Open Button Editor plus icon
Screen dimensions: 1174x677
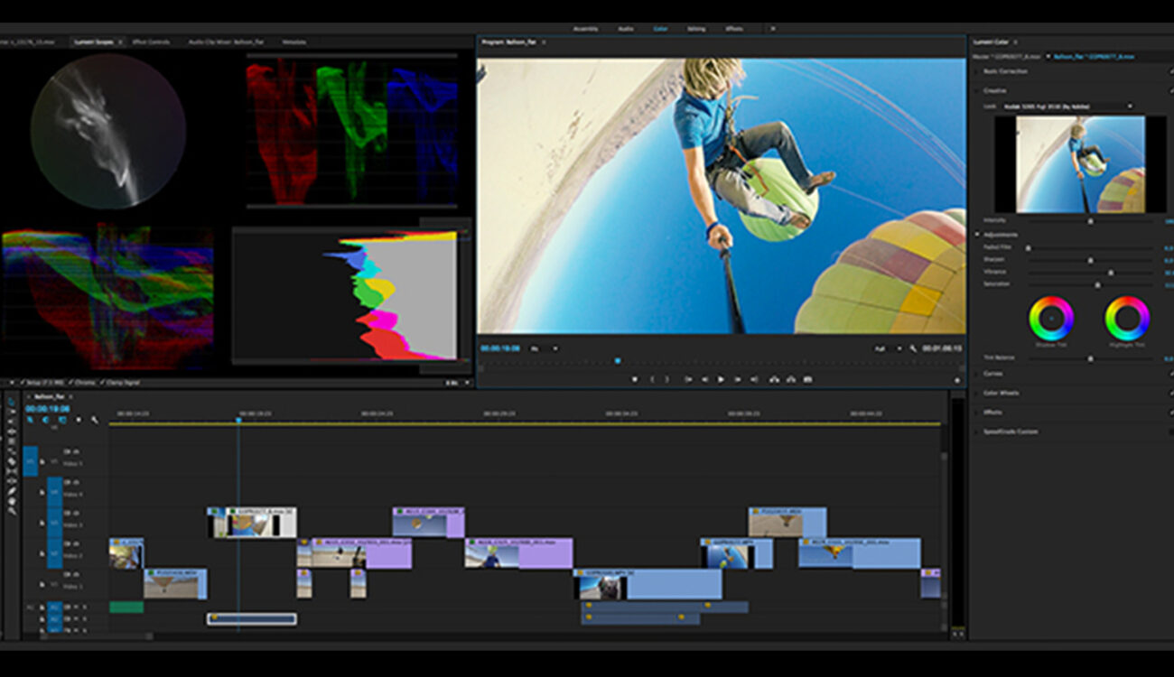coord(957,381)
